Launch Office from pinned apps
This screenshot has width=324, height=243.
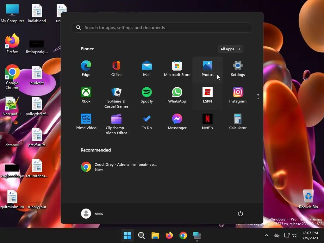tap(116, 69)
